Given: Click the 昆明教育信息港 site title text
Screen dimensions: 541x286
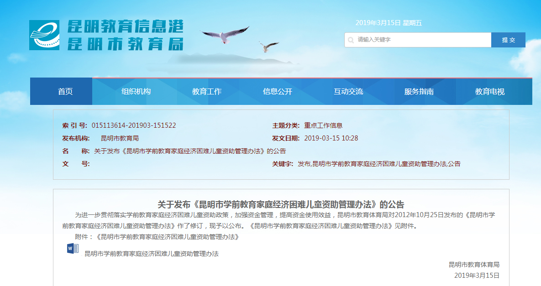Looking at the screenshot, I should tap(125, 27).
